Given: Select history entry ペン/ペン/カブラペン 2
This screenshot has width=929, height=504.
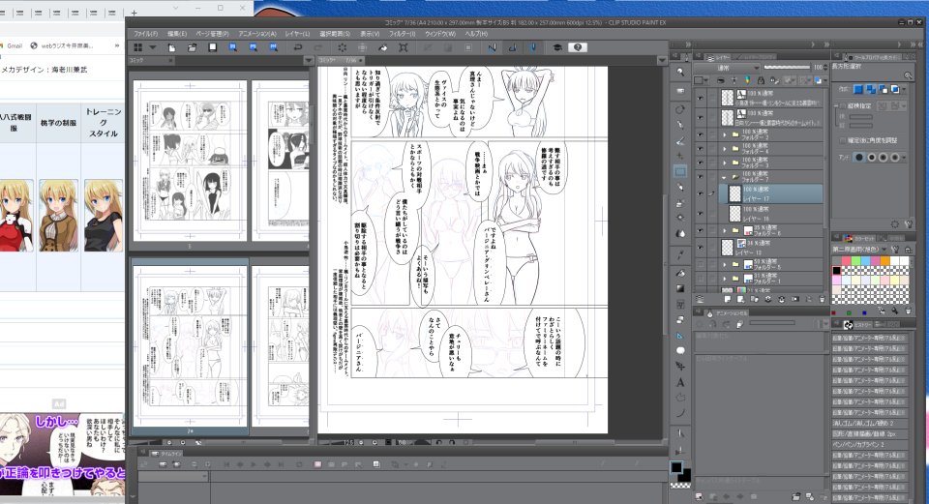Looking at the screenshot, I should click(869, 445).
